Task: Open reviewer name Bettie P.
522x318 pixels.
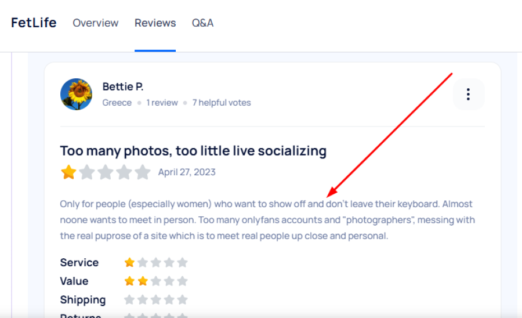Action: point(123,86)
